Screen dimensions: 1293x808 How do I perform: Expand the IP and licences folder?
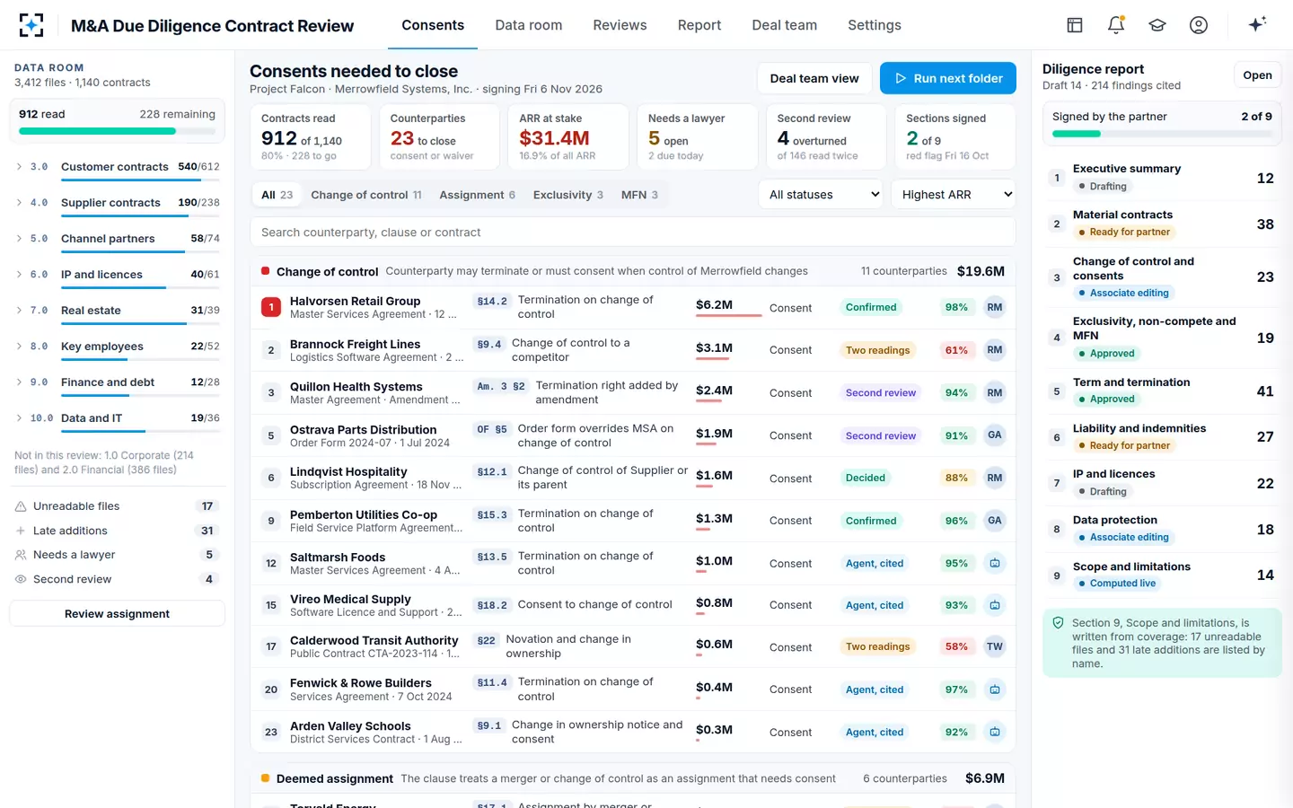[20, 274]
